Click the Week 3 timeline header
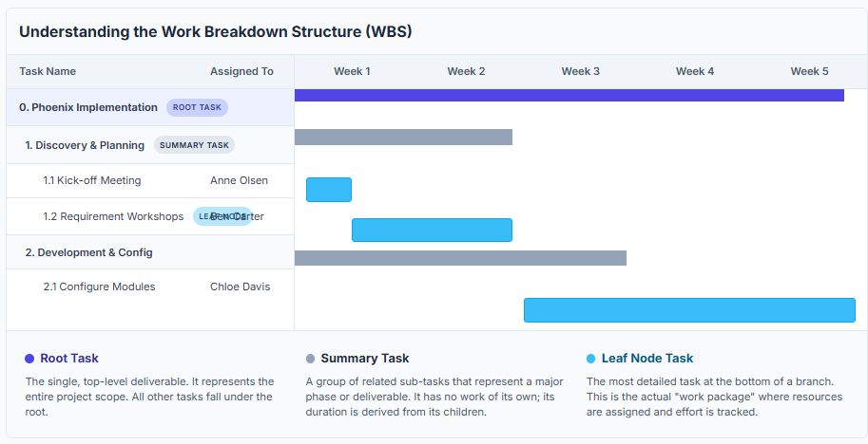Screen dimensions: 868x444 (x=580, y=71)
